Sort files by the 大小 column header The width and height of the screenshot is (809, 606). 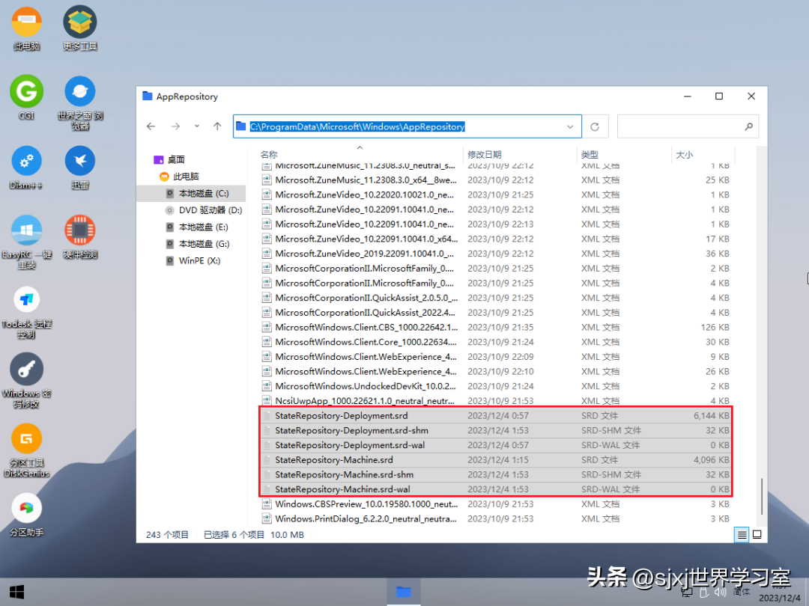(685, 155)
